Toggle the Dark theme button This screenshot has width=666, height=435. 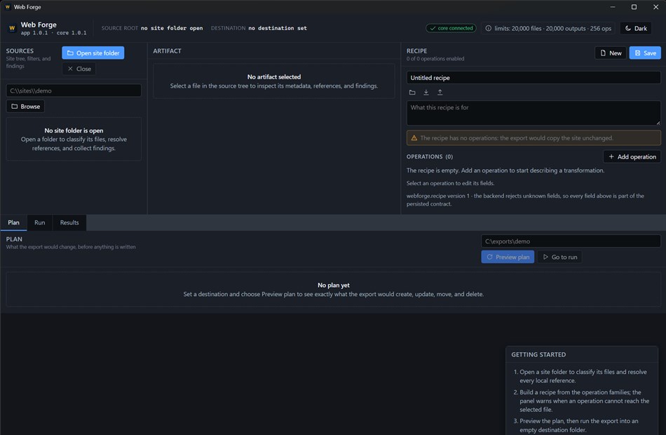click(x=635, y=28)
